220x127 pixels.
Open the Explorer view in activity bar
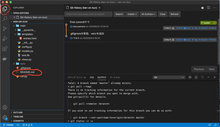click(5, 9)
